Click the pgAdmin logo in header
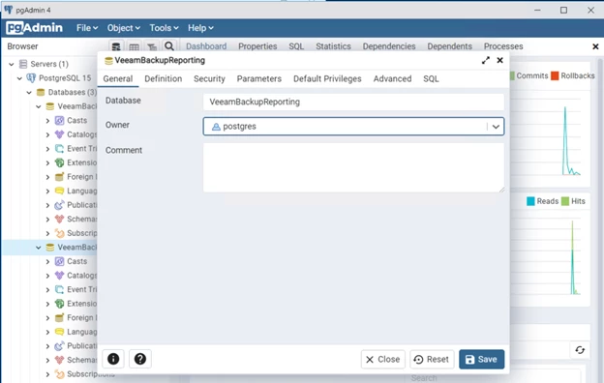The image size is (604, 383). (34, 28)
